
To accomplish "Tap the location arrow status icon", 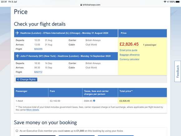I will (168, 2).
